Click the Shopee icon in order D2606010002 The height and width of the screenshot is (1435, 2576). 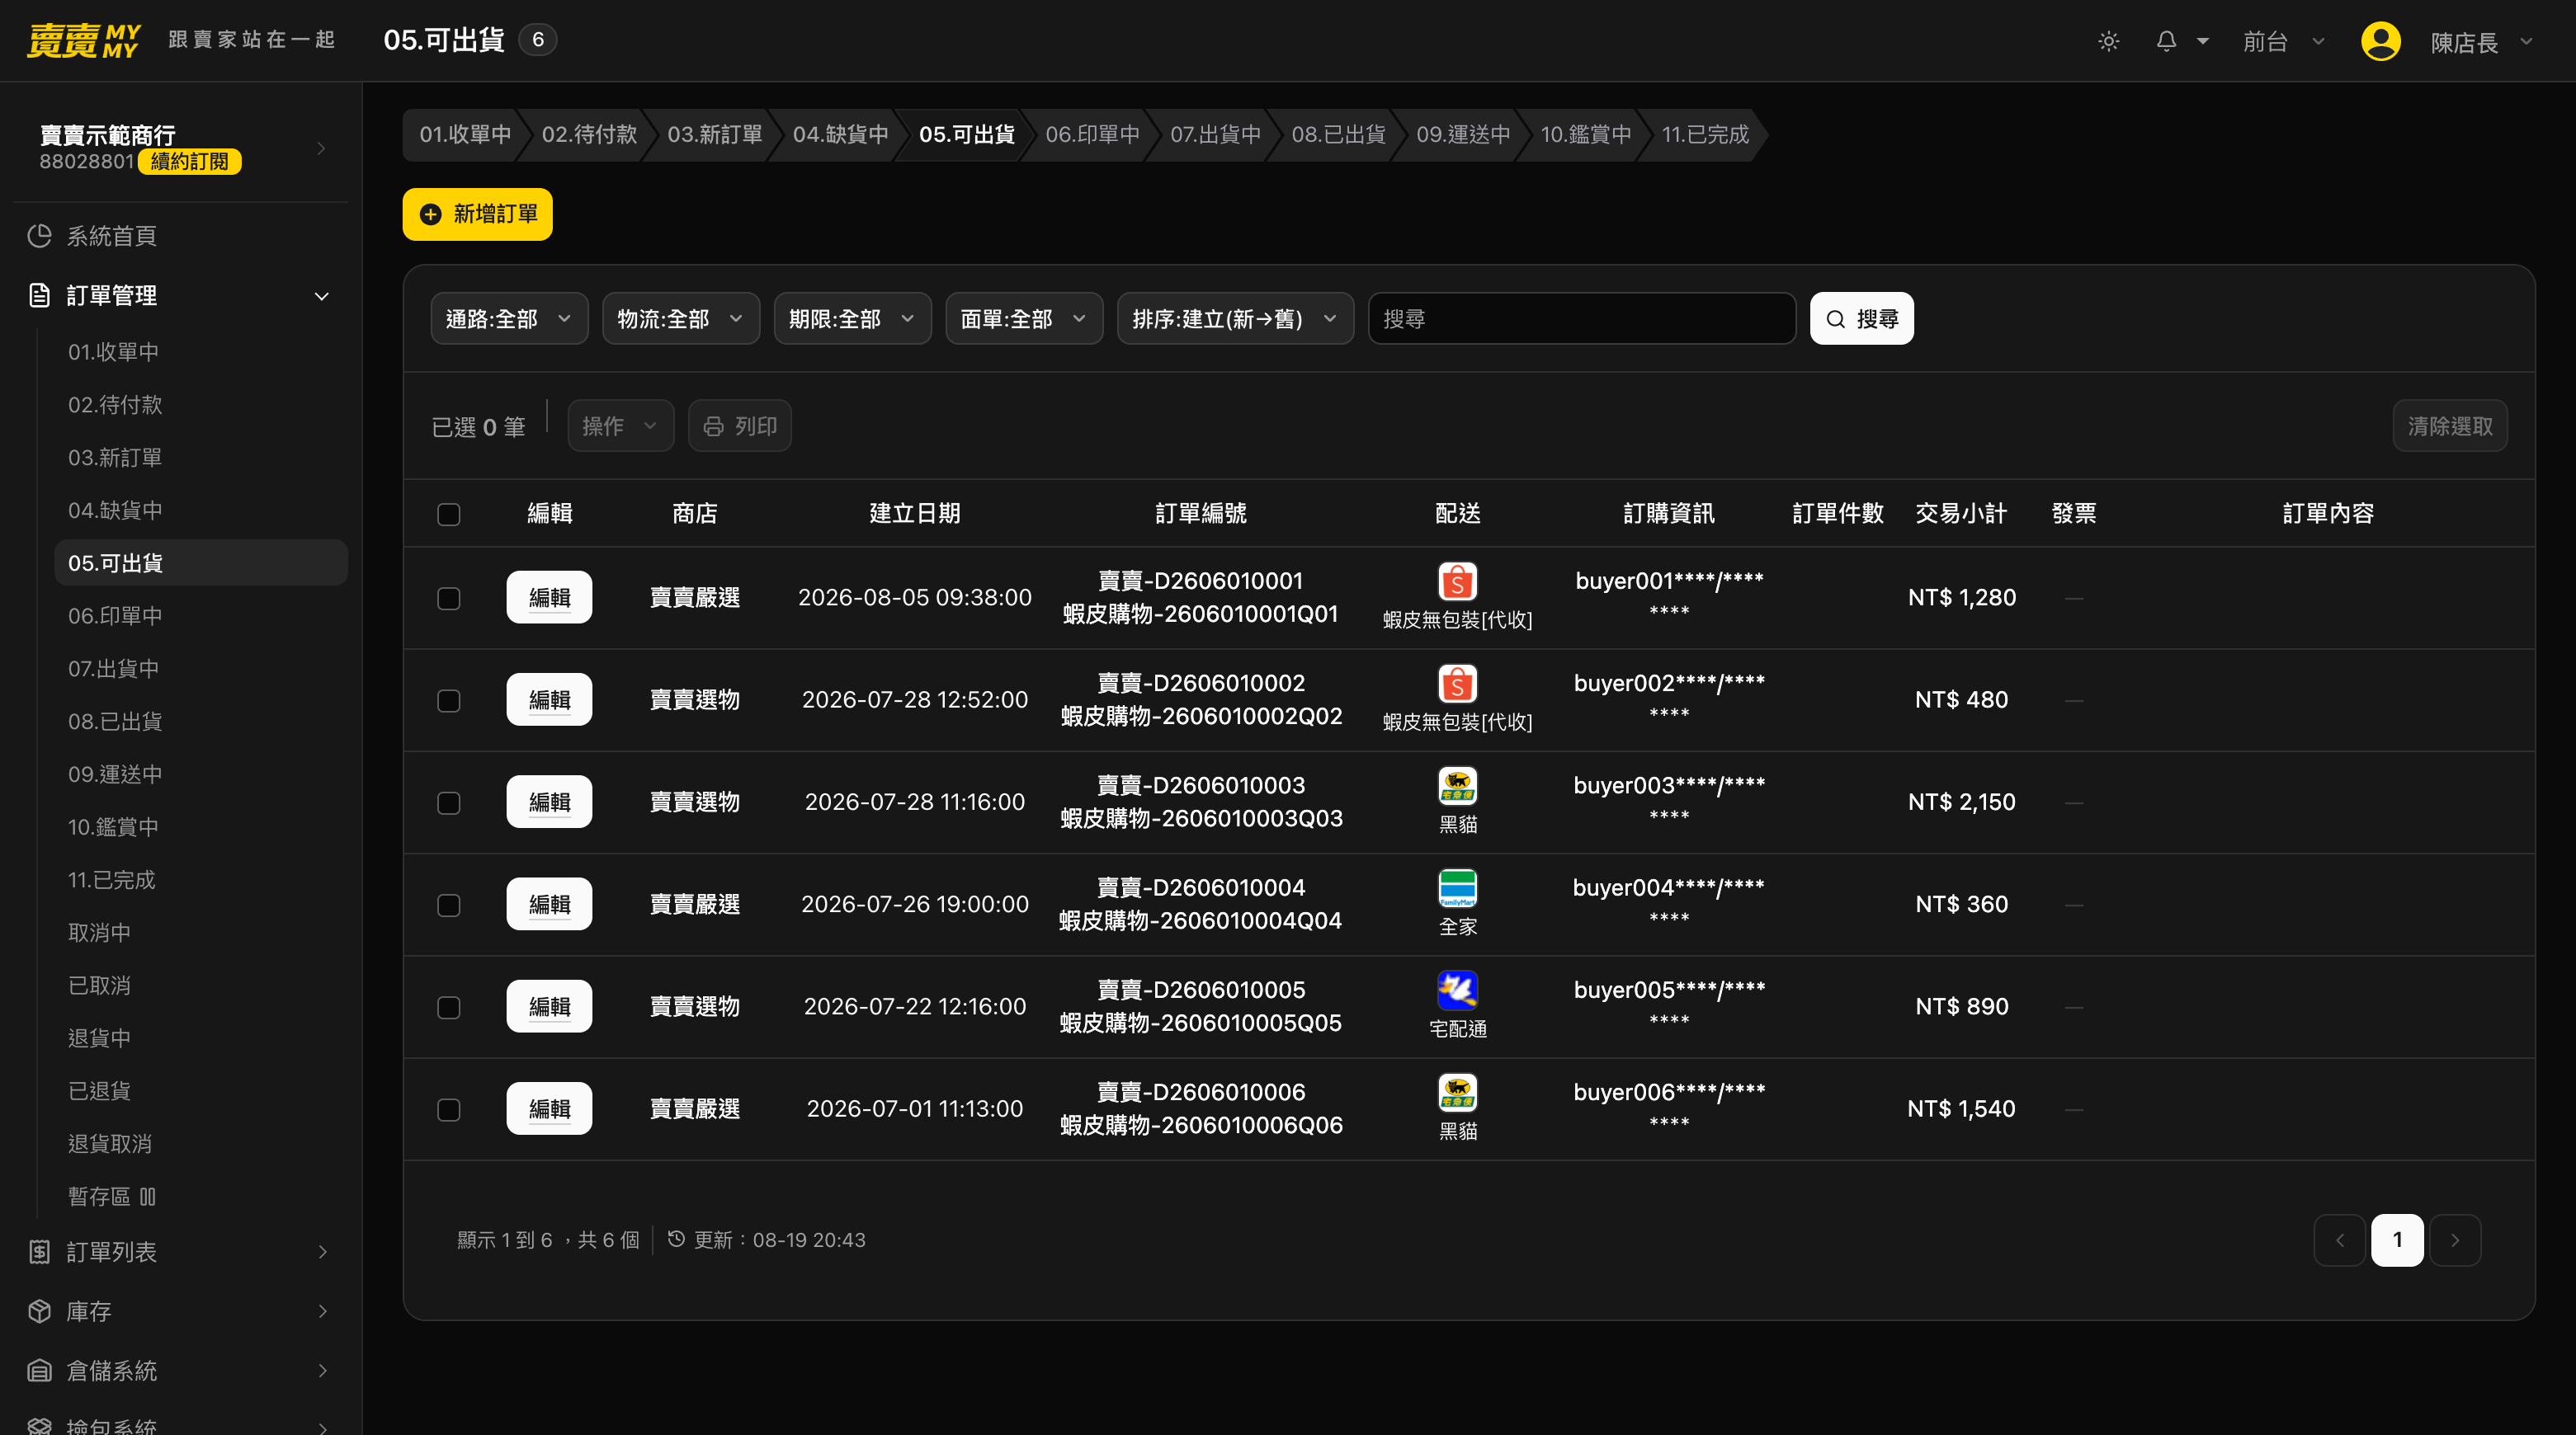pos(1457,684)
